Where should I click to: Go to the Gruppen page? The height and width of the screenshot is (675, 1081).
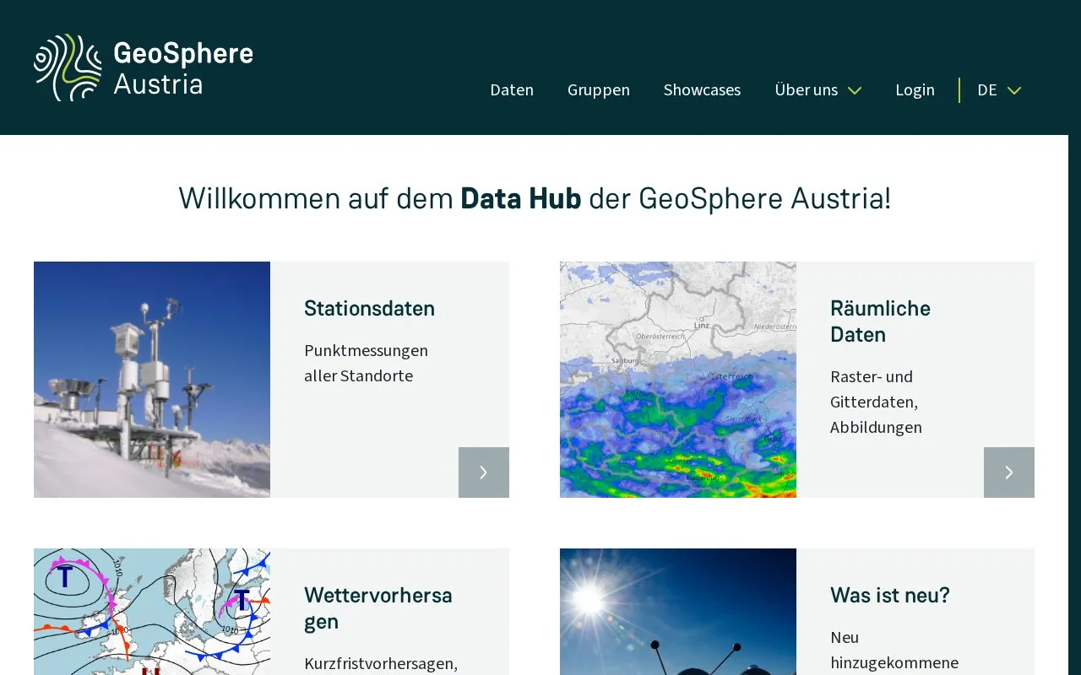(599, 89)
